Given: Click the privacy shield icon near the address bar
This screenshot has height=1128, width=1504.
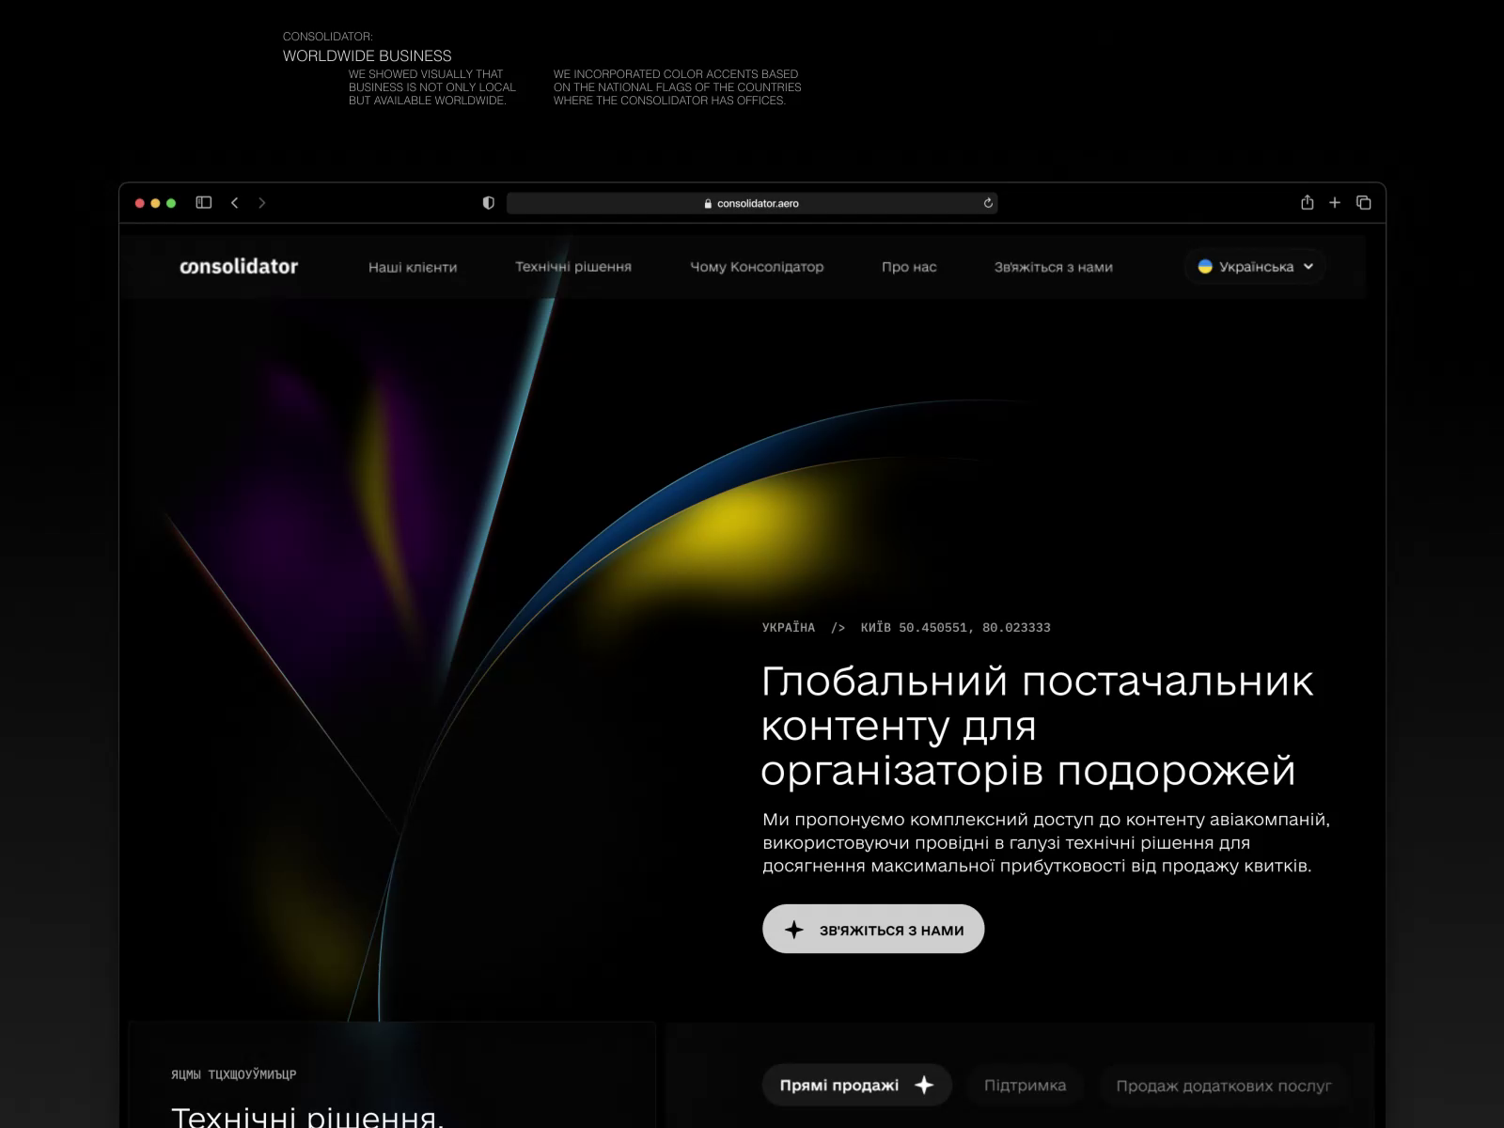Looking at the screenshot, I should (x=487, y=202).
